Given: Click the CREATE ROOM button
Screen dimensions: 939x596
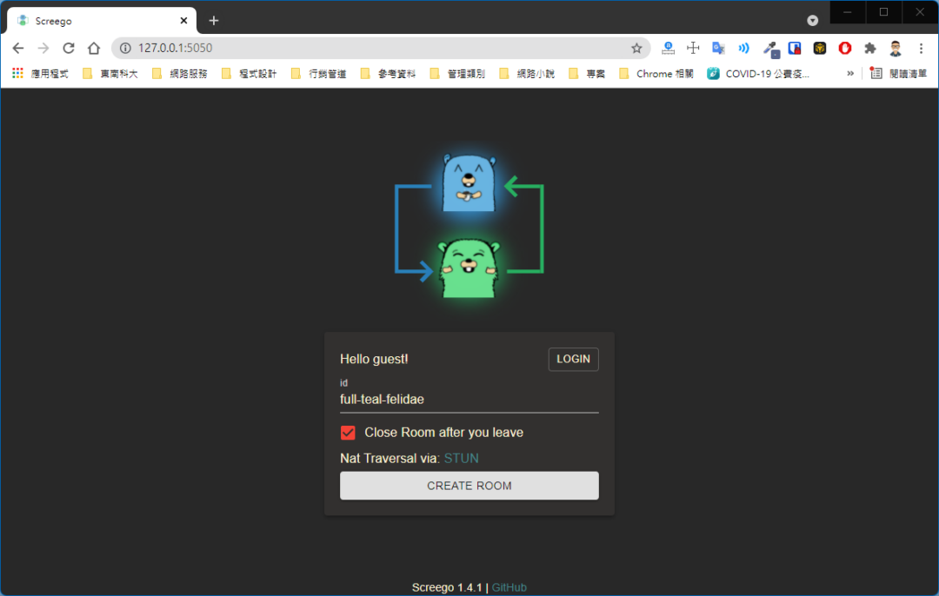Looking at the screenshot, I should [x=469, y=486].
